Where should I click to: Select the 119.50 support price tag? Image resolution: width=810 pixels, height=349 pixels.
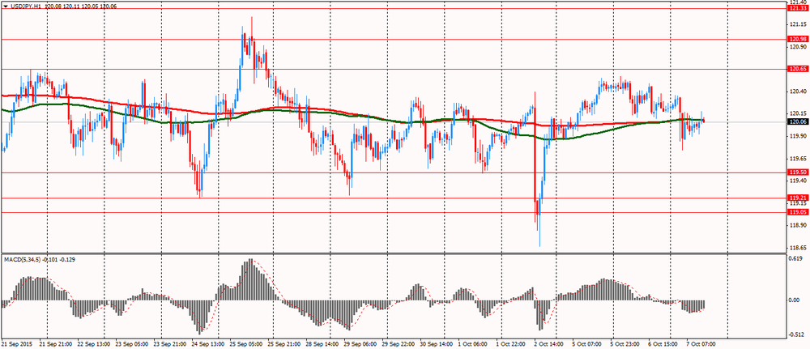tap(797, 172)
